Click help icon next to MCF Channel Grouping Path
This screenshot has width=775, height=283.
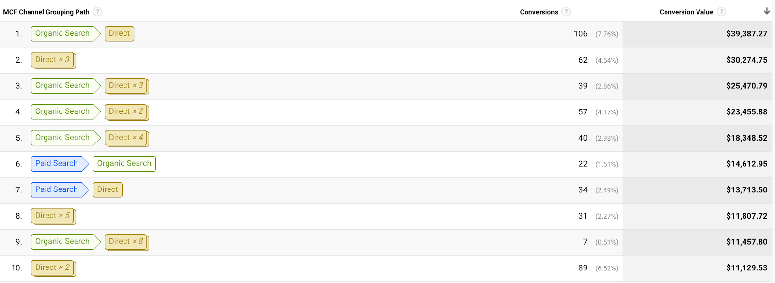coord(97,12)
